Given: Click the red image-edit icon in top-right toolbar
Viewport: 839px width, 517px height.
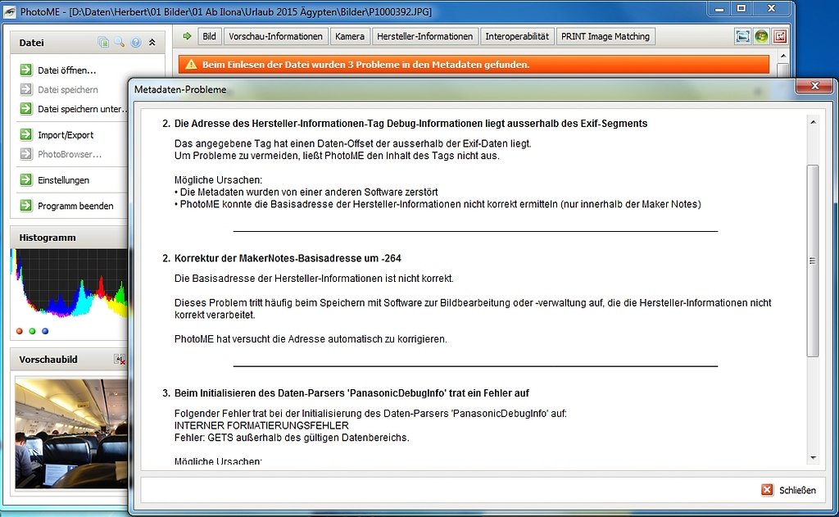Looking at the screenshot, I should coord(780,36).
